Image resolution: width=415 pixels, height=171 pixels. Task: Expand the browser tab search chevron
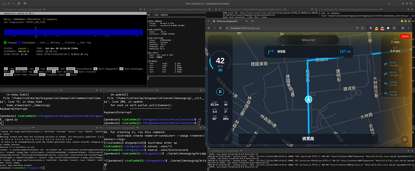(208, 21)
